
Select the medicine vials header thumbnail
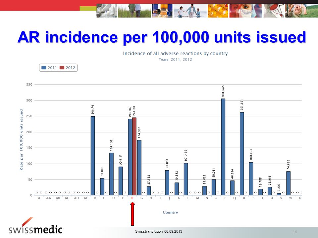162,11
